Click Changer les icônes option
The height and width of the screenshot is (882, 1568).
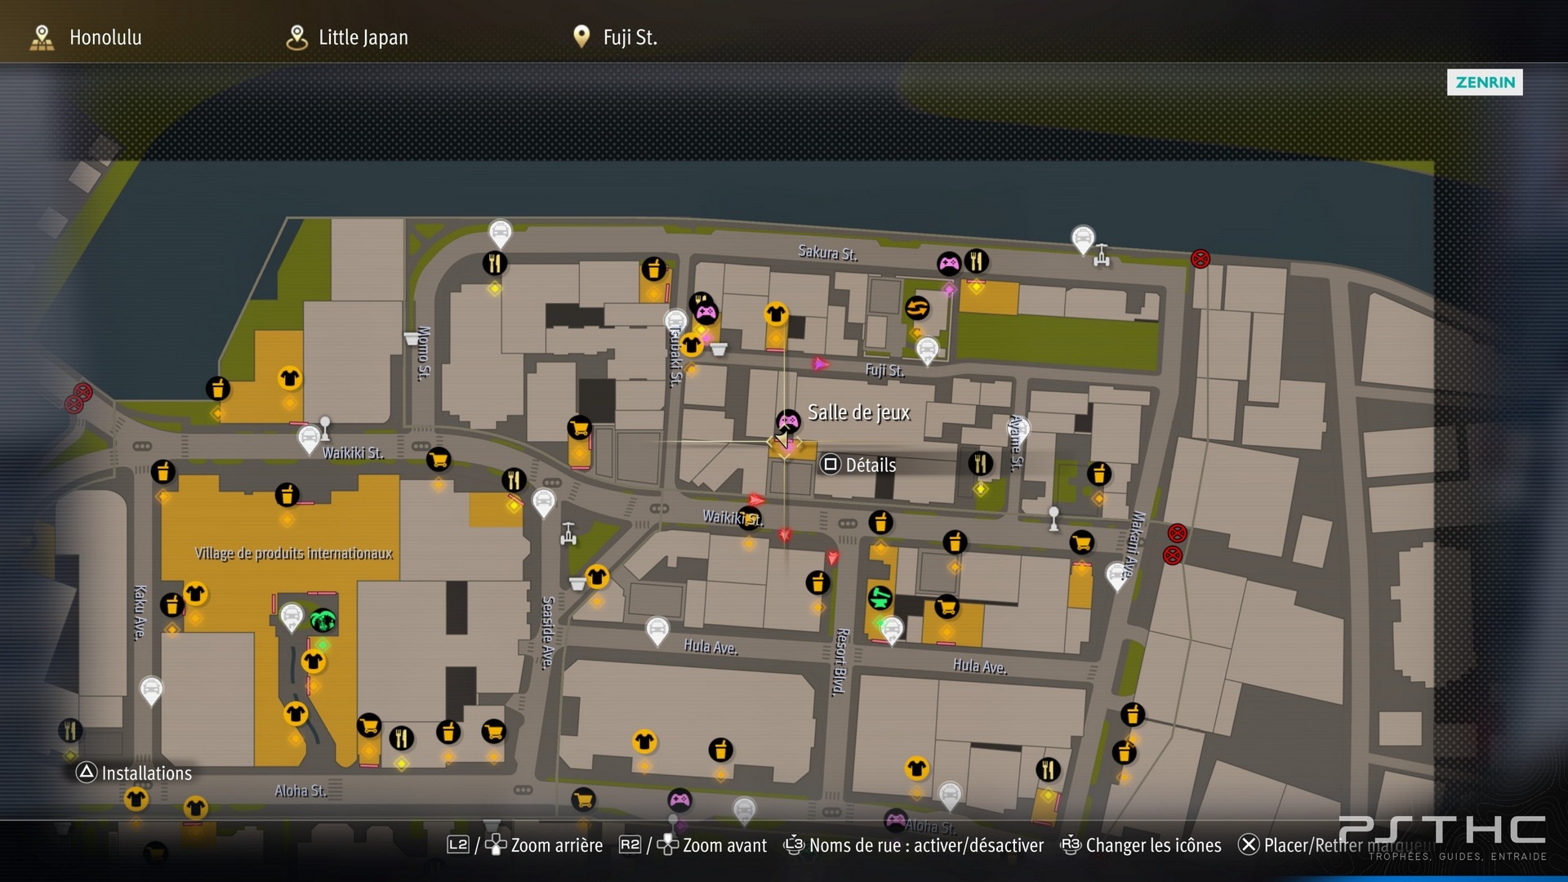click(x=1141, y=845)
